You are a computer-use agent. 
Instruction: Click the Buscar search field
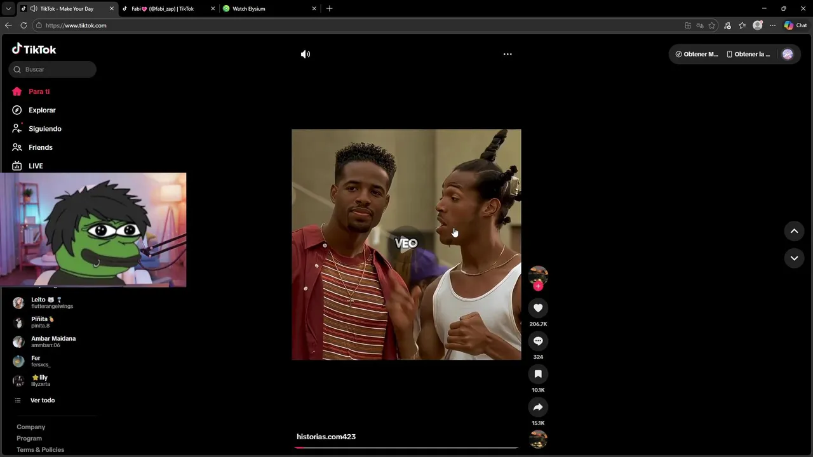[x=53, y=69]
